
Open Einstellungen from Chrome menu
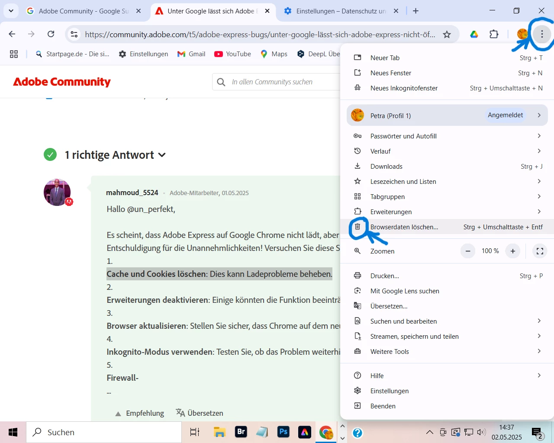(x=447, y=391)
